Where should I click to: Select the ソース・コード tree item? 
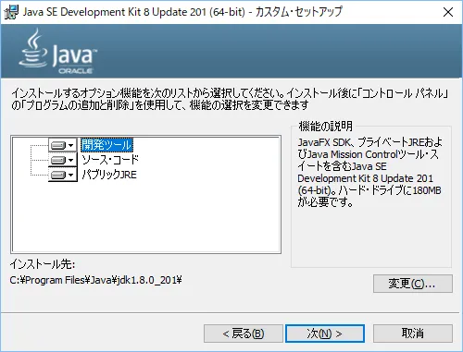[x=110, y=160]
